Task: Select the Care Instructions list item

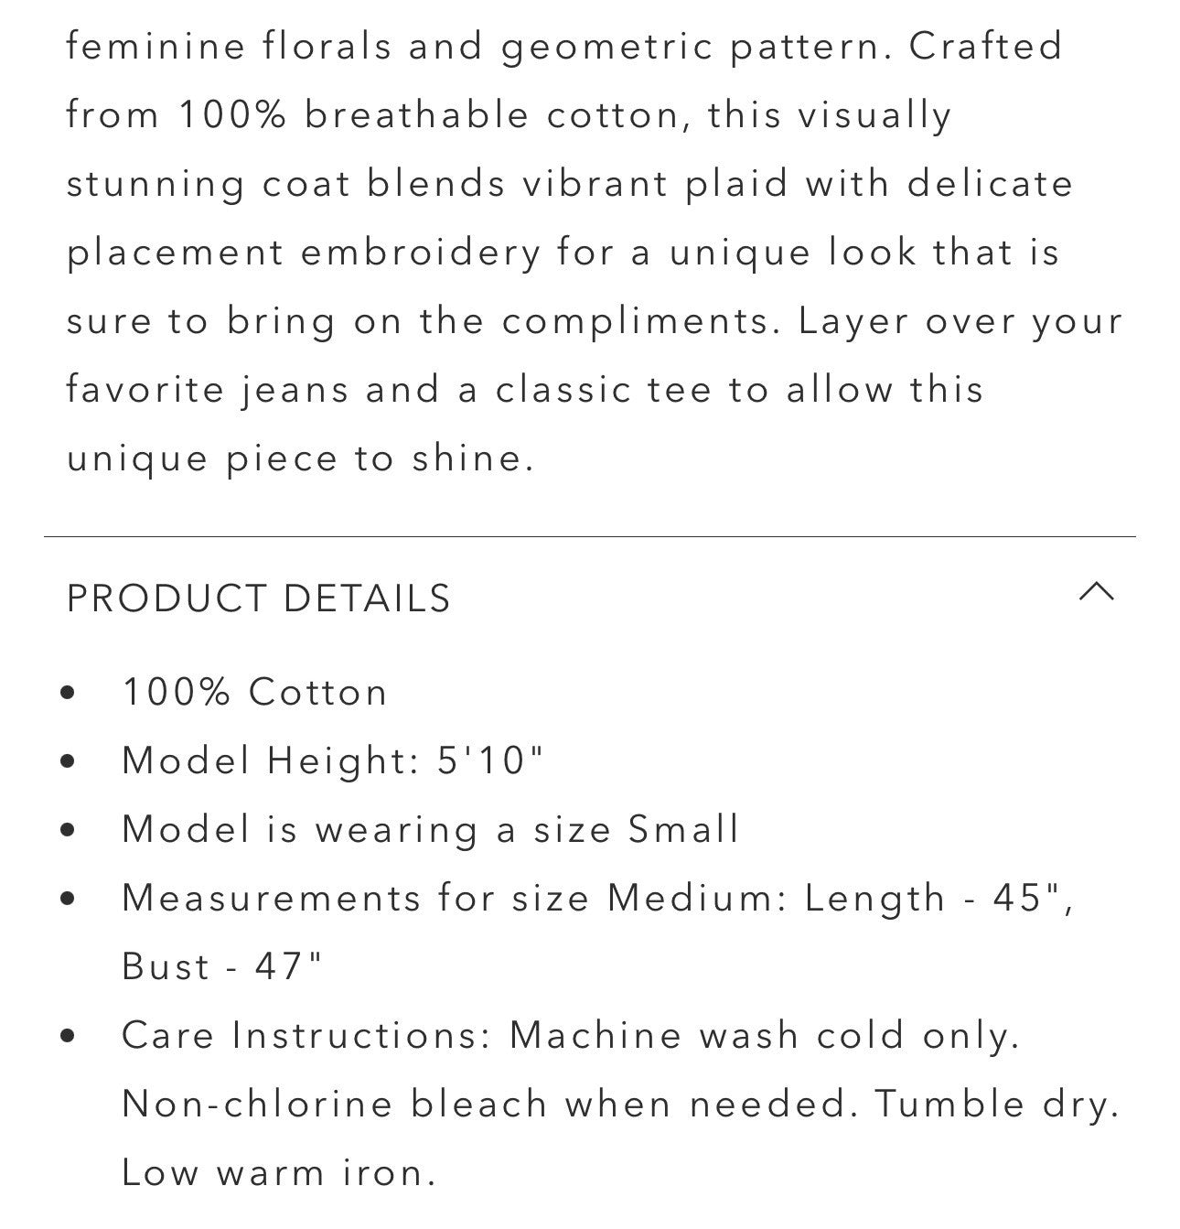Action: point(574,1035)
